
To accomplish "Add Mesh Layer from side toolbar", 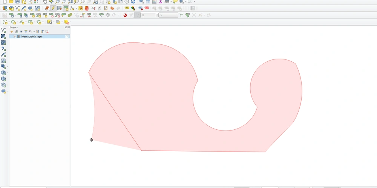I will pos(3,42).
